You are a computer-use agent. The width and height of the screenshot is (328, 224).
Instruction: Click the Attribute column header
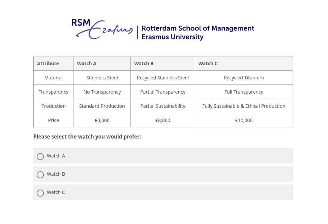tap(48, 64)
